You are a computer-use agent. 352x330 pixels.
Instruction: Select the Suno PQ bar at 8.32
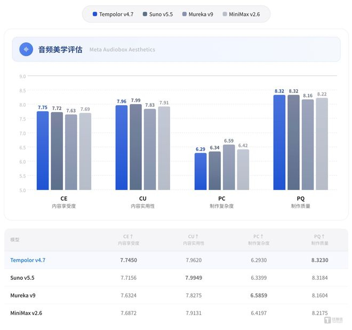293,143
